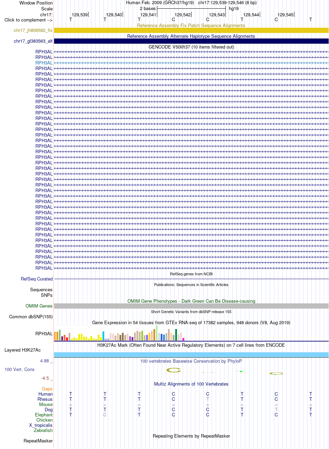Open the Reference Assembly Fix Patch Sequence Alignments title
The height and width of the screenshot is (449, 329).
coord(191,26)
